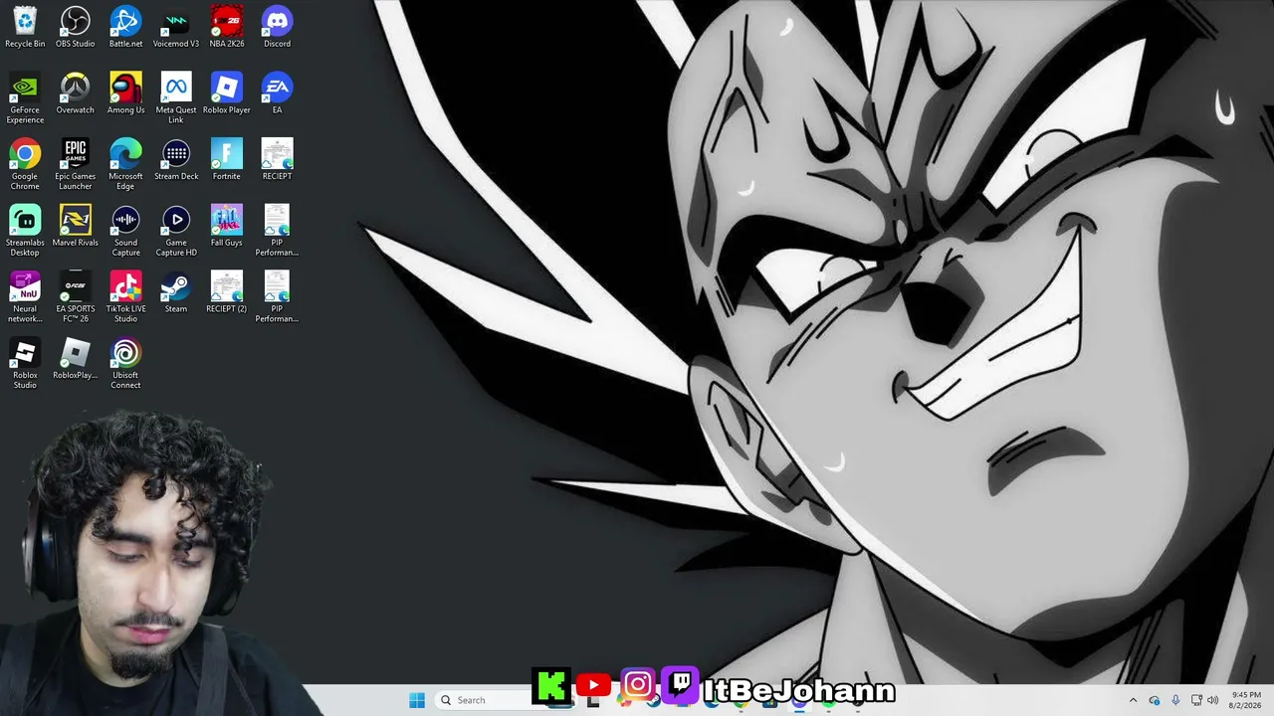Open the clock showing 9:45 PM
The image size is (1274, 716).
pyautogui.click(x=1246, y=700)
